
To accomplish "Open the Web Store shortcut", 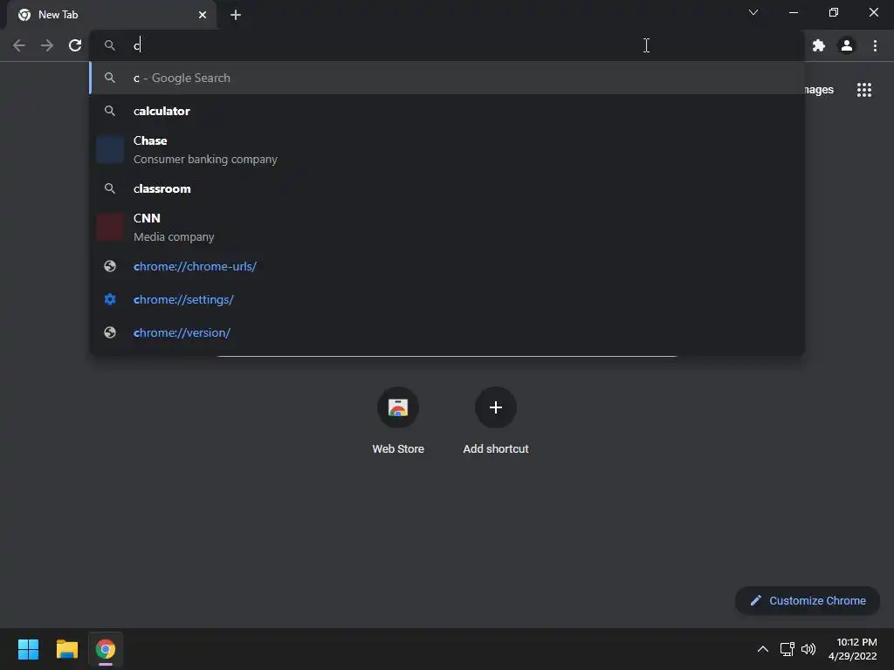I will coord(398,420).
